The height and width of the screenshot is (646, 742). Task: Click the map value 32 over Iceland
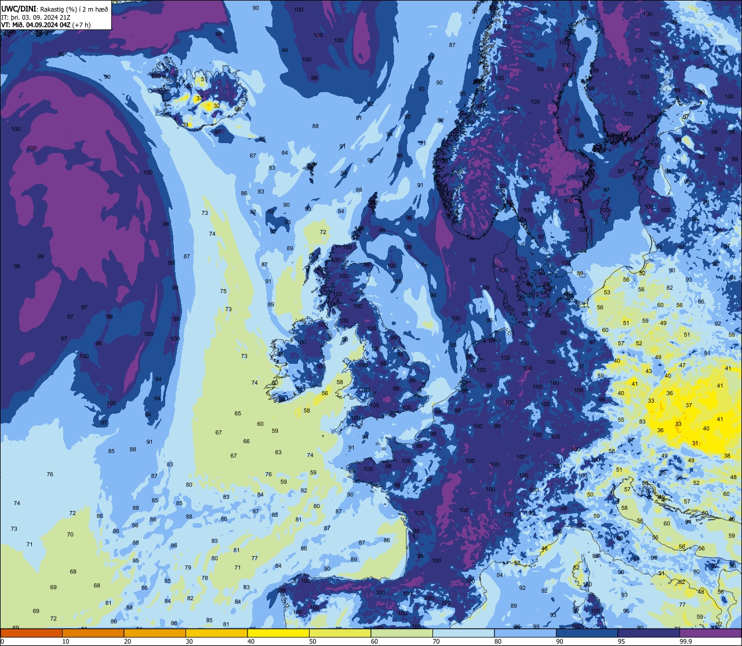pos(217,105)
